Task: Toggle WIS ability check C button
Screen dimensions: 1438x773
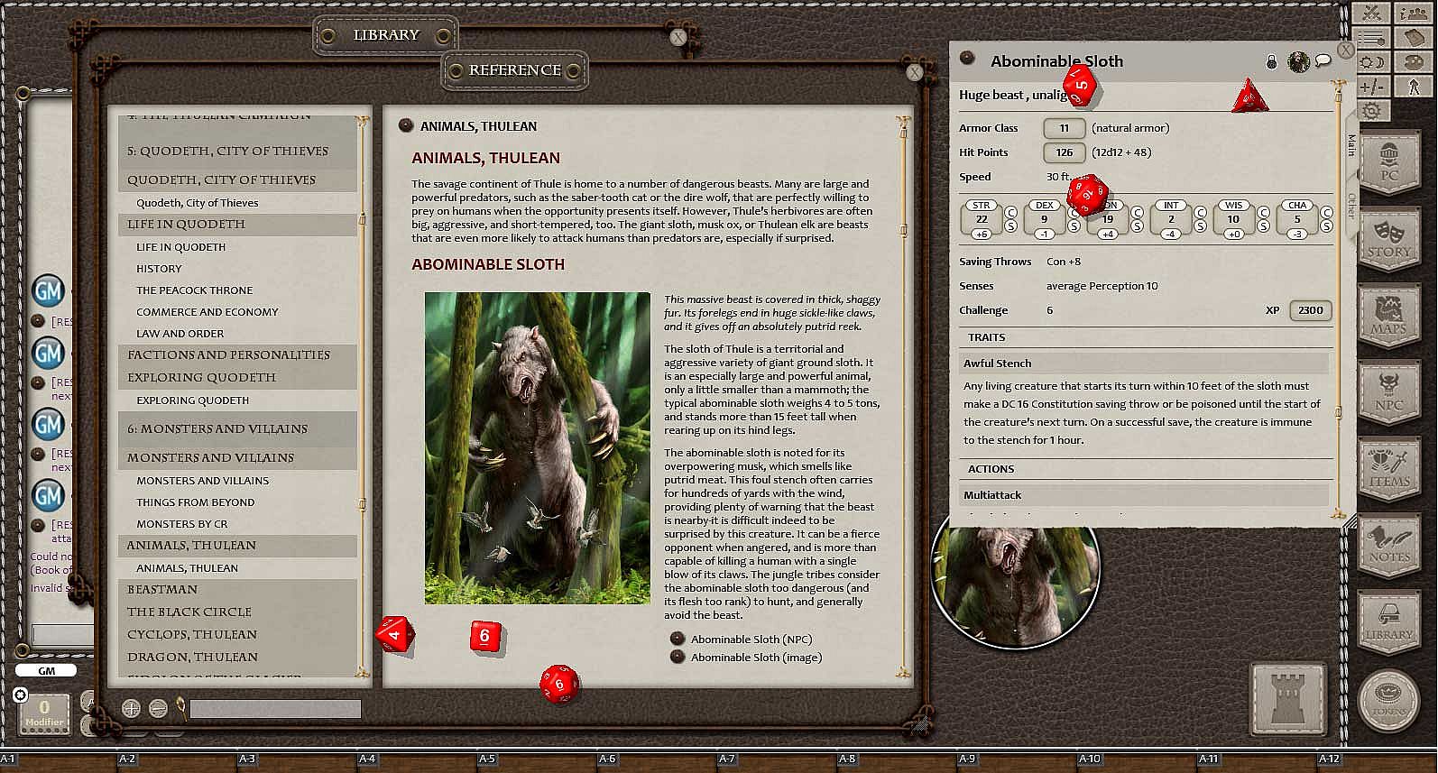Action: tap(1263, 213)
